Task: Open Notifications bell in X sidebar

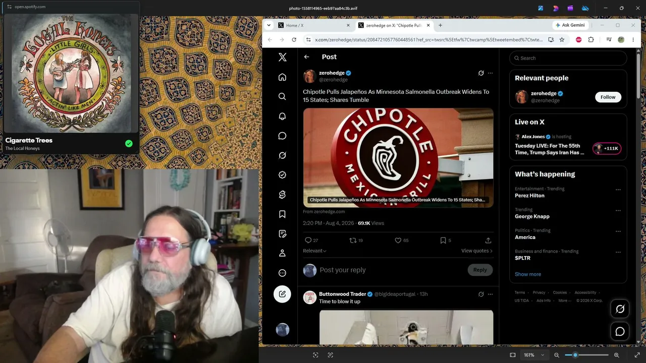Action: (x=282, y=116)
